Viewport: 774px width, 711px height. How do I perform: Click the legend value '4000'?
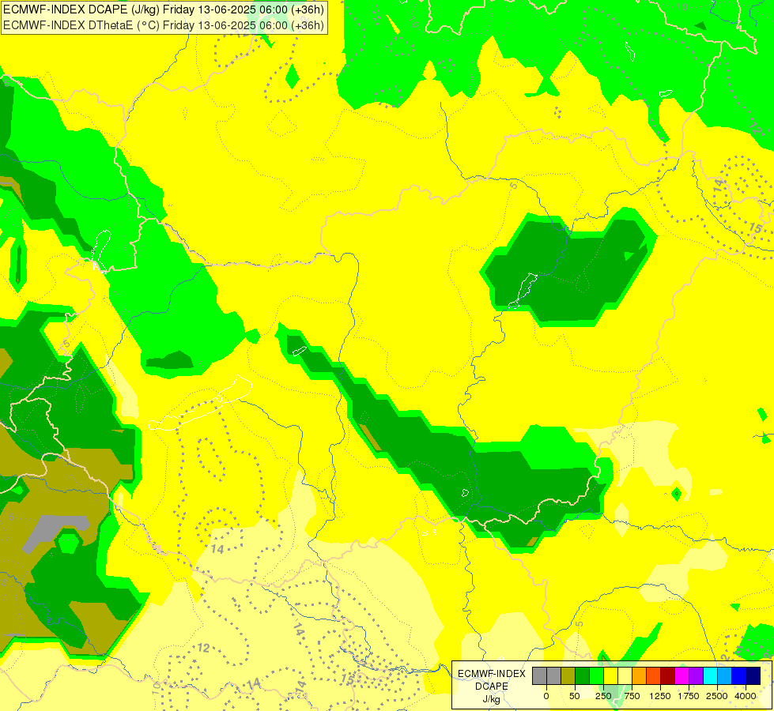point(746,696)
